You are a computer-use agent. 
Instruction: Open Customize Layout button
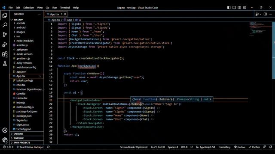click(244, 8)
